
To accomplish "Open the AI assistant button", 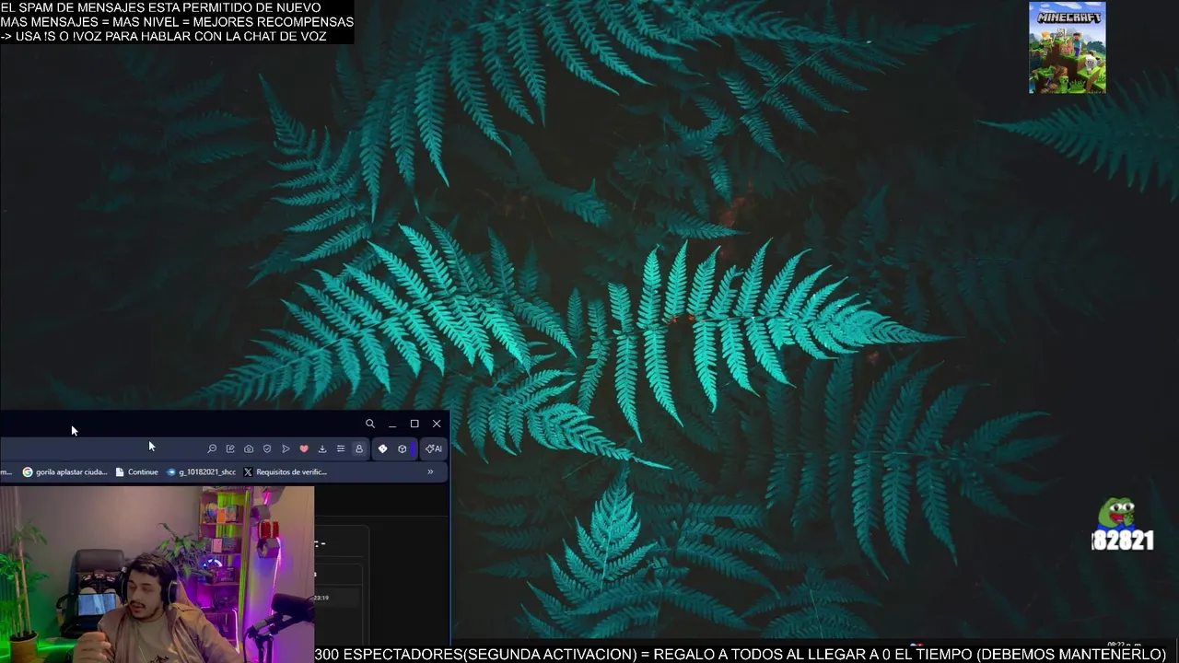I will coord(433,448).
